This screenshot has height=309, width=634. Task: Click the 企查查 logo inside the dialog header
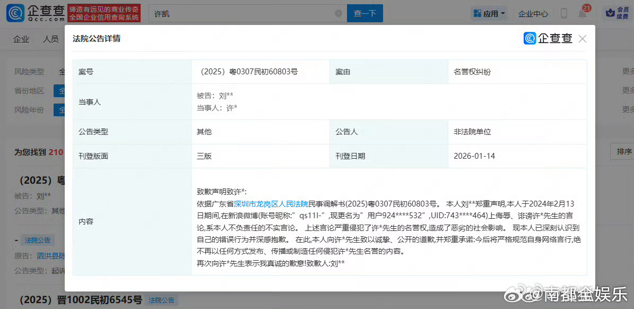click(548, 38)
